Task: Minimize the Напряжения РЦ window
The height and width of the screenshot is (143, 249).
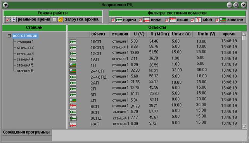Action: click(x=229, y=5)
